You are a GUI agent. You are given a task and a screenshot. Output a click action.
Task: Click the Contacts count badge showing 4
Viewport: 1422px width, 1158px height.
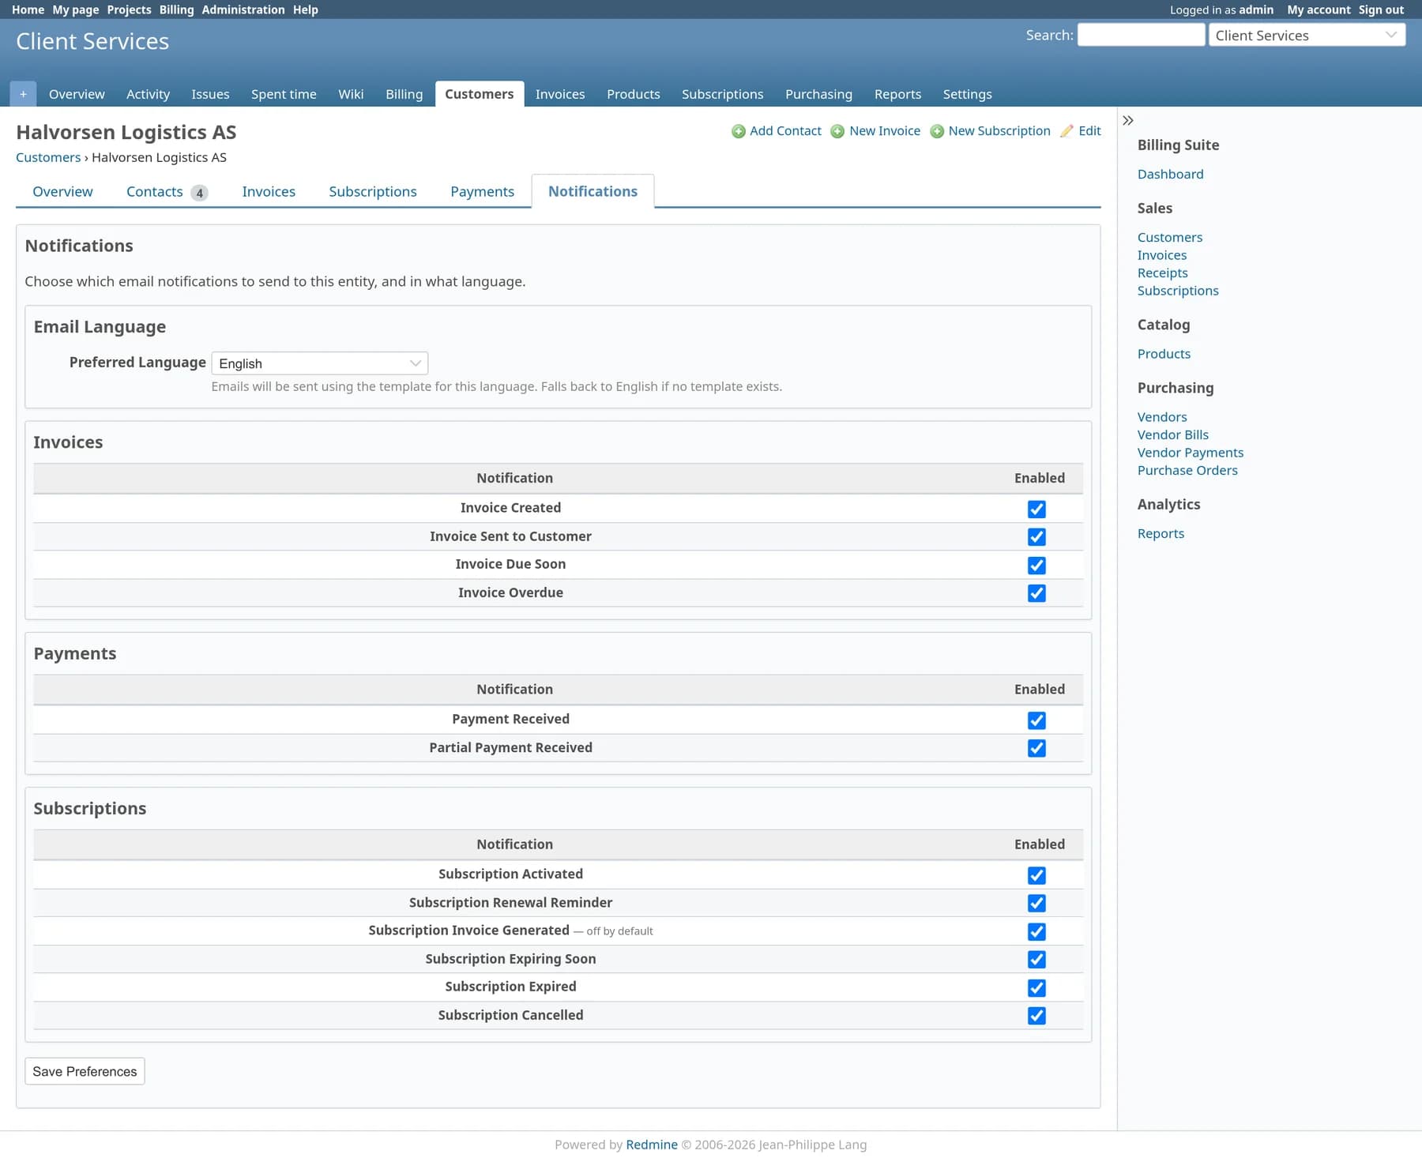(199, 193)
